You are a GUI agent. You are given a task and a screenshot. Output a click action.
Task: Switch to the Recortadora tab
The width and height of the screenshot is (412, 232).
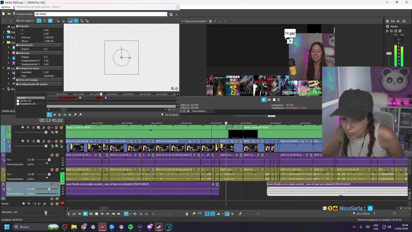pyautogui.click(x=199, y=111)
